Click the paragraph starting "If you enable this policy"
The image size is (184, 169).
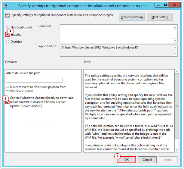pyautogui.click(x=129, y=106)
